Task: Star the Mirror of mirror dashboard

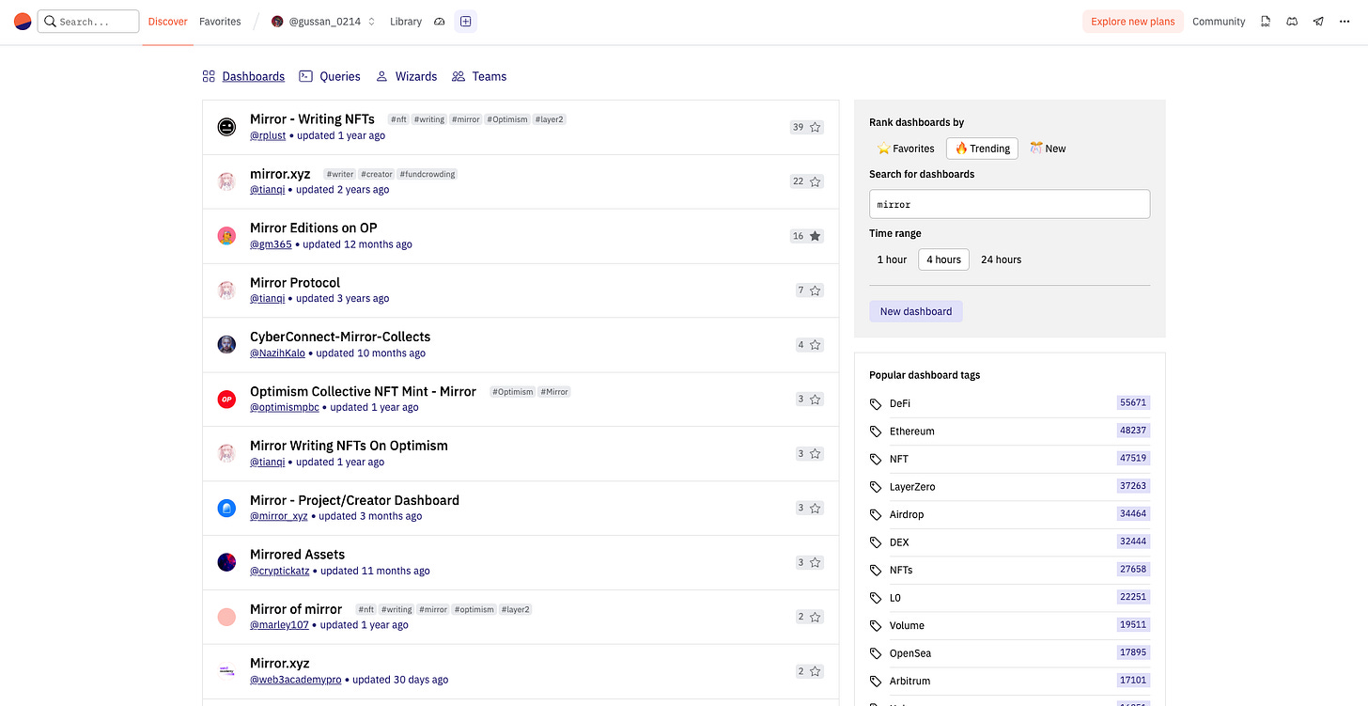Action: coord(816,617)
